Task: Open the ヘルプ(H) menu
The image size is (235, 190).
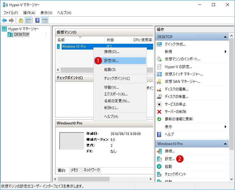Action: (x=64, y=13)
